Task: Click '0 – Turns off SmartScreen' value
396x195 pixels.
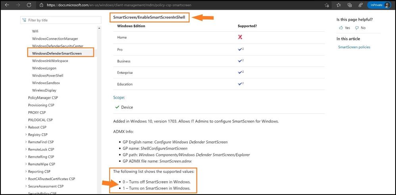Action: click(x=157, y=182)
